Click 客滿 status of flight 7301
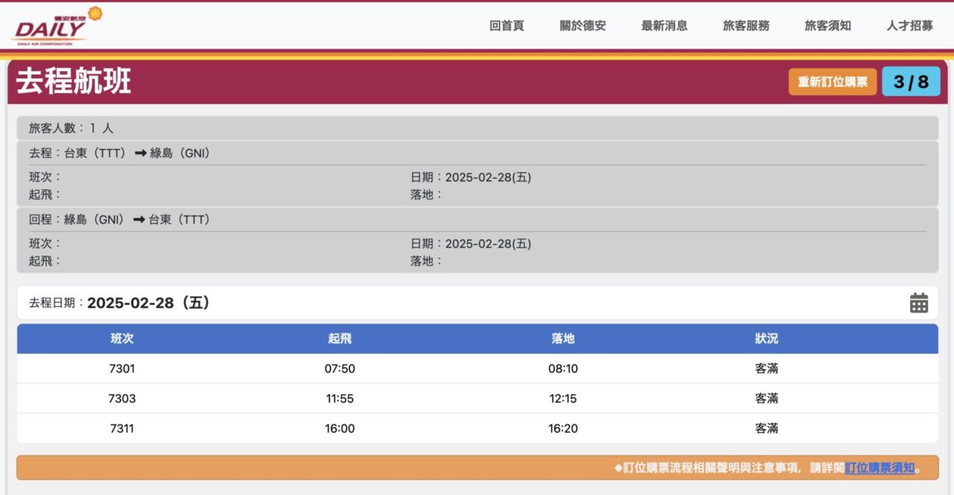The height and width of the screenshot is (495, 954). [x=766, y=368]
